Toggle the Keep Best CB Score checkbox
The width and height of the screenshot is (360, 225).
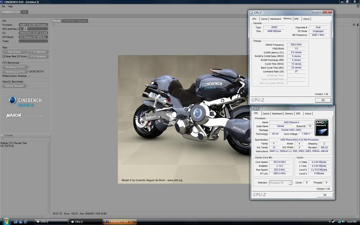[x=4, y=56]
